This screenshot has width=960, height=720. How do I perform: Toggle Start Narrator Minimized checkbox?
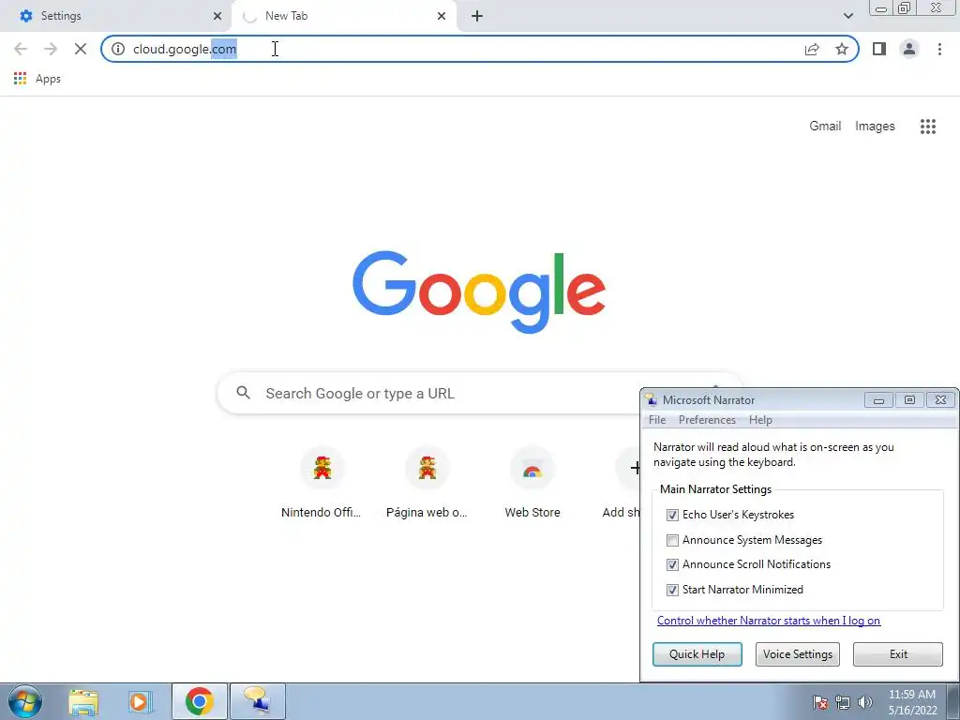(672, 590)
